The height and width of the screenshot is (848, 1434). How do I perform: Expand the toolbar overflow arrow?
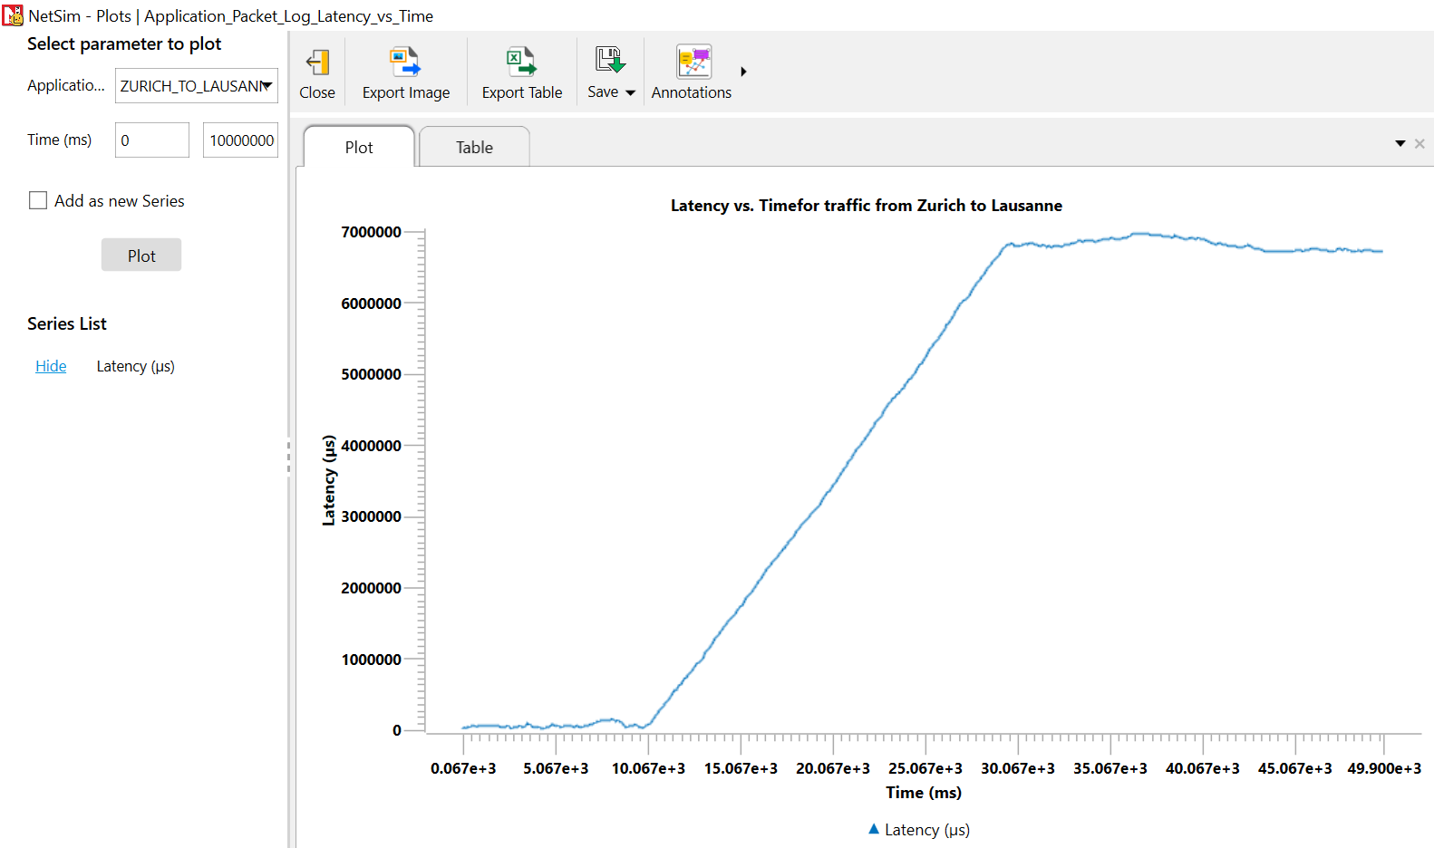point(743,72)
